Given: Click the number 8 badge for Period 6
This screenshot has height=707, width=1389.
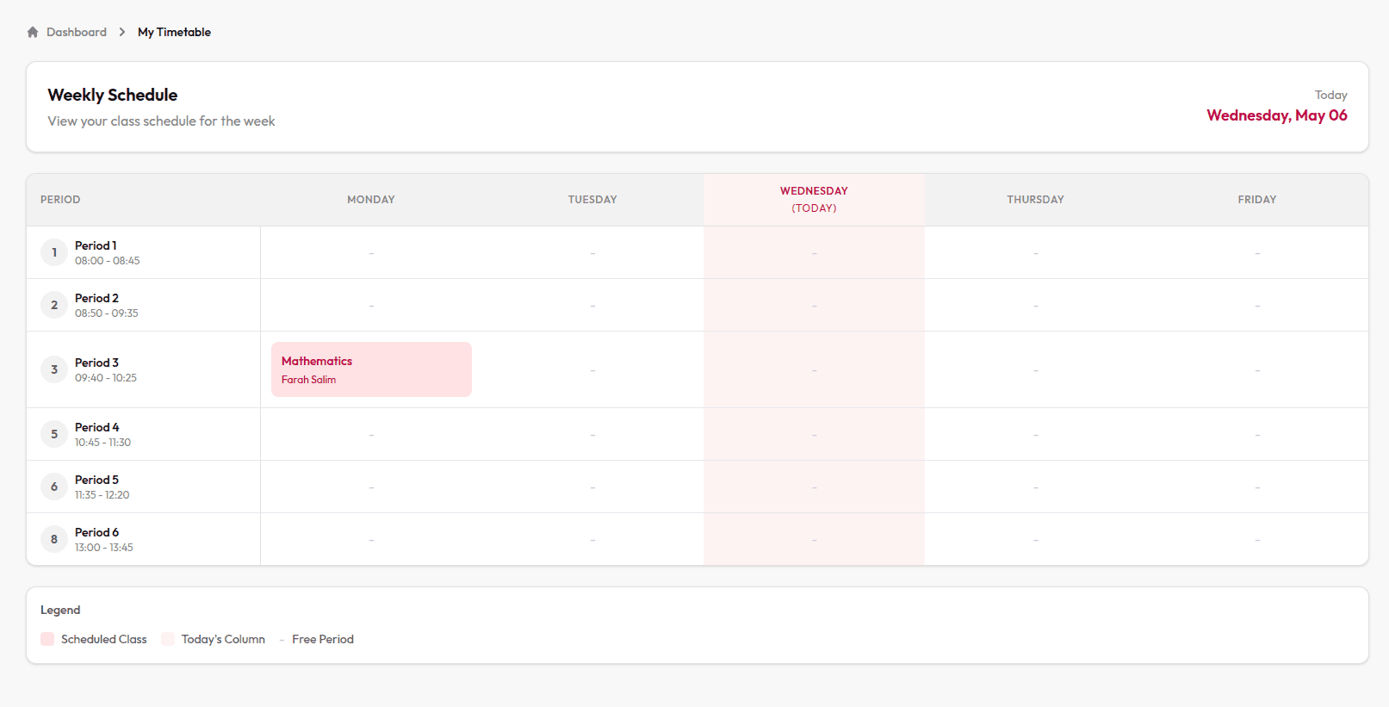Looking at the screenshot, I should coord(54,539).
